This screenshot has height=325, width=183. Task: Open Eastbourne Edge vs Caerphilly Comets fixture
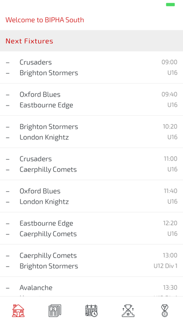[91, 228]
